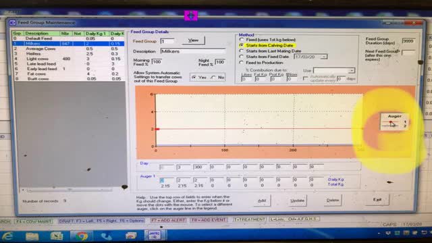Click the Feed Group number field
This screenshot has width=432, height=243.
tap(167, 41)
